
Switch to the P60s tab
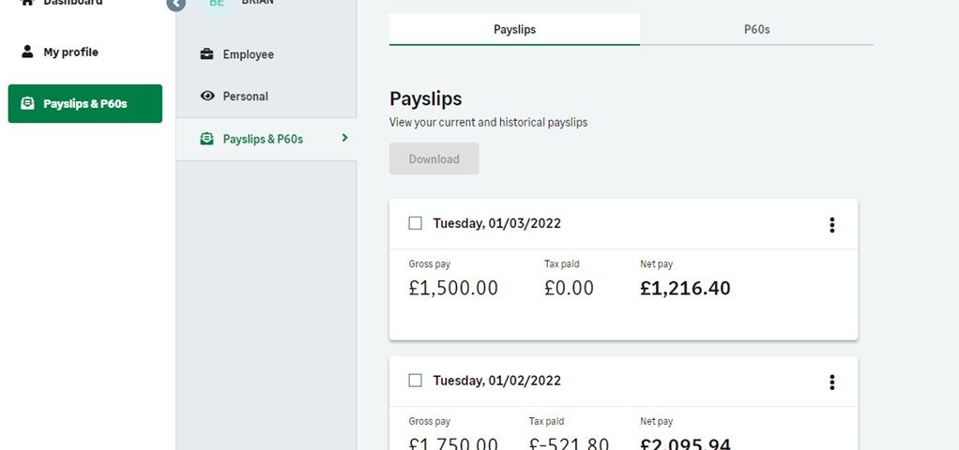point(756,29)
